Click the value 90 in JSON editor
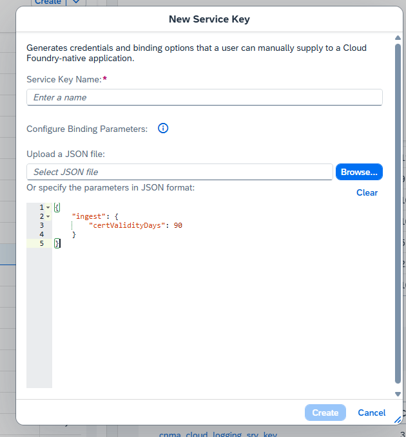Viewport: 406px width, 437px height. [178, 225]
